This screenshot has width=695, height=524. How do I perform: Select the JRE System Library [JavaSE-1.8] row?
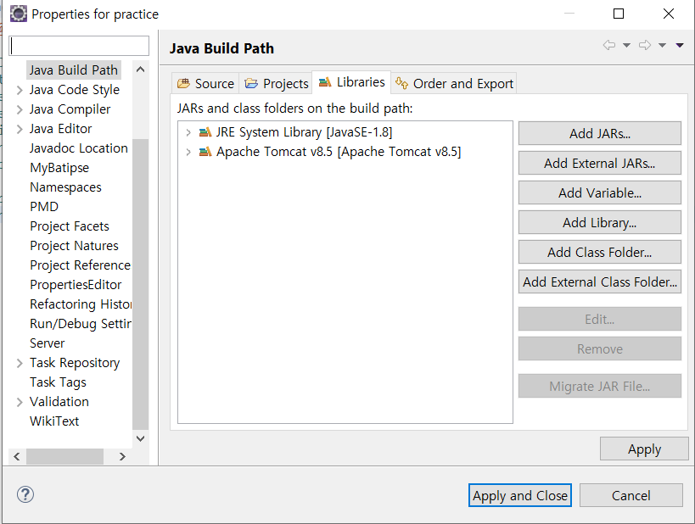[x=304, y=132]
